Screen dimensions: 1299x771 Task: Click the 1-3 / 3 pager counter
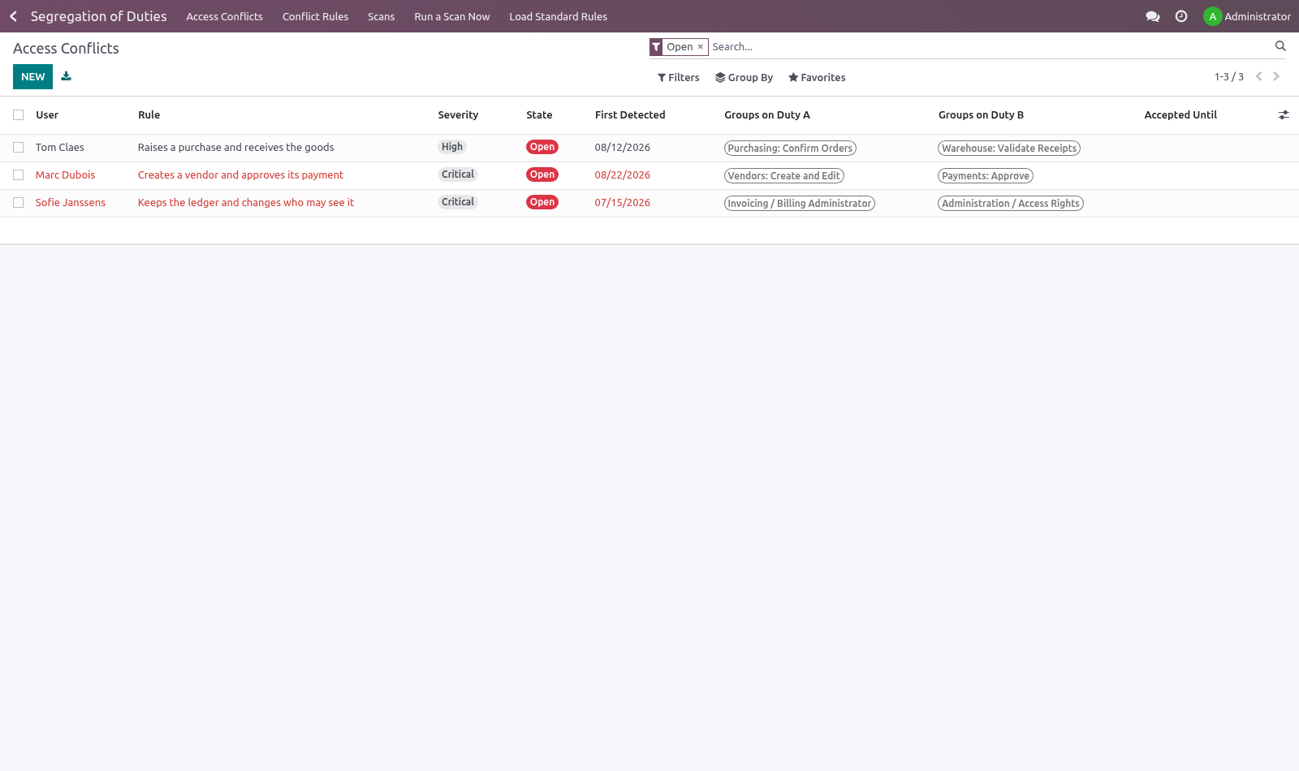pos(1228,77)
